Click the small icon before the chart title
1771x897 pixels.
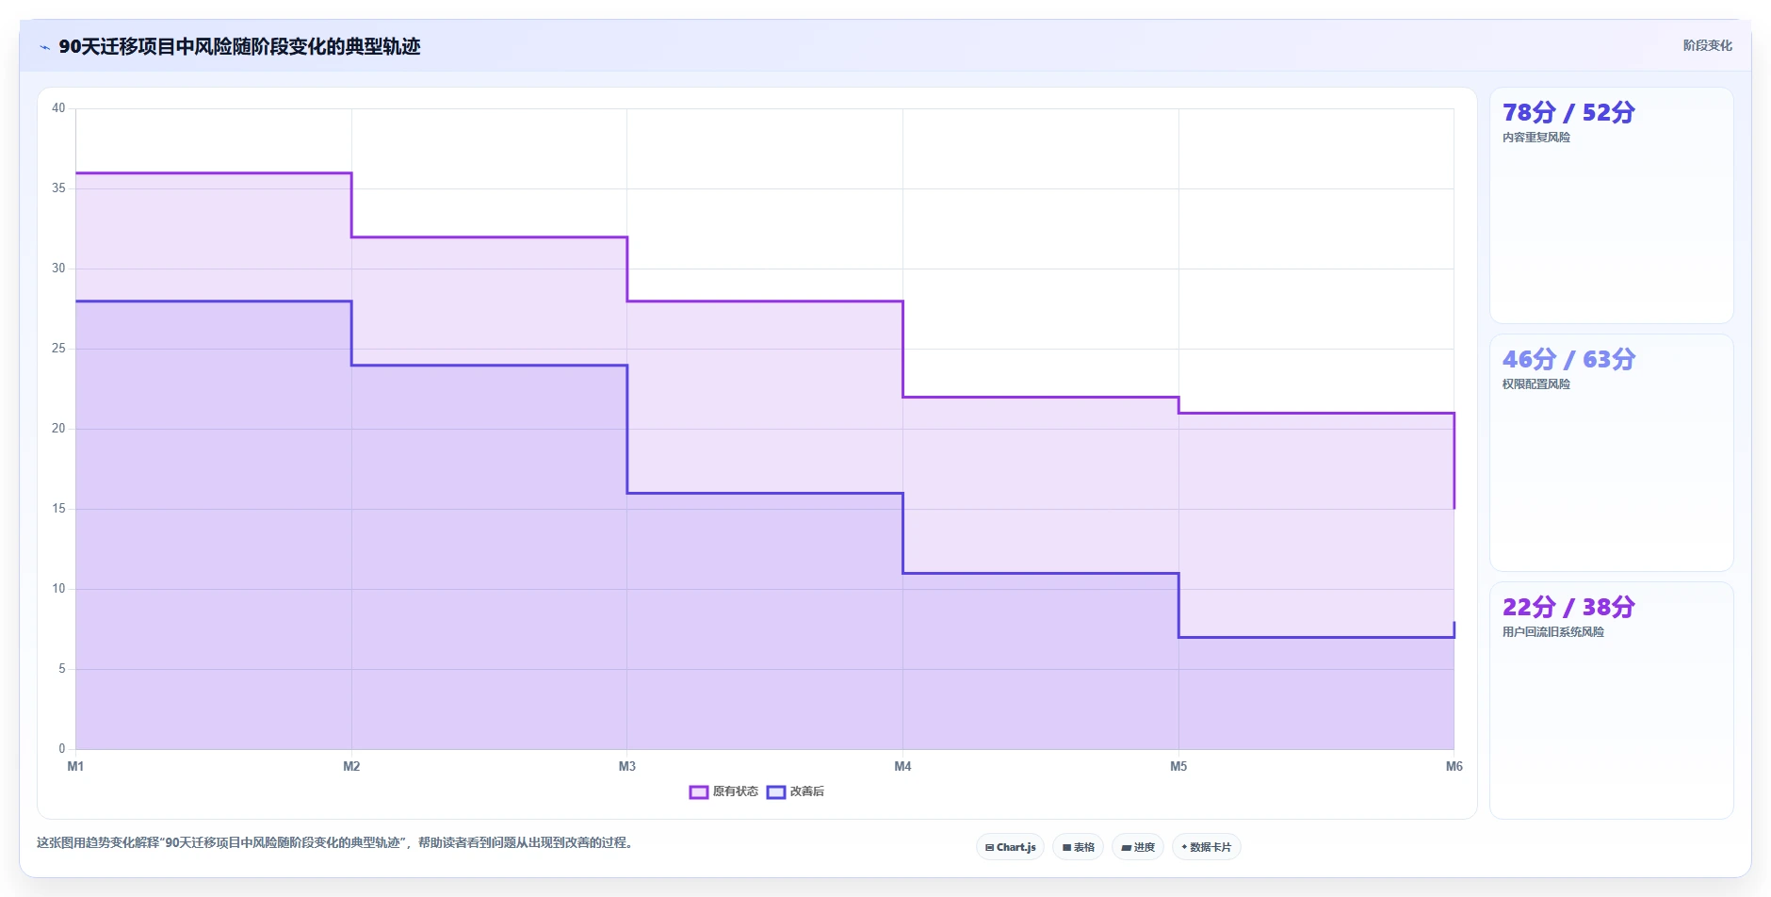[x=44, y=47]
